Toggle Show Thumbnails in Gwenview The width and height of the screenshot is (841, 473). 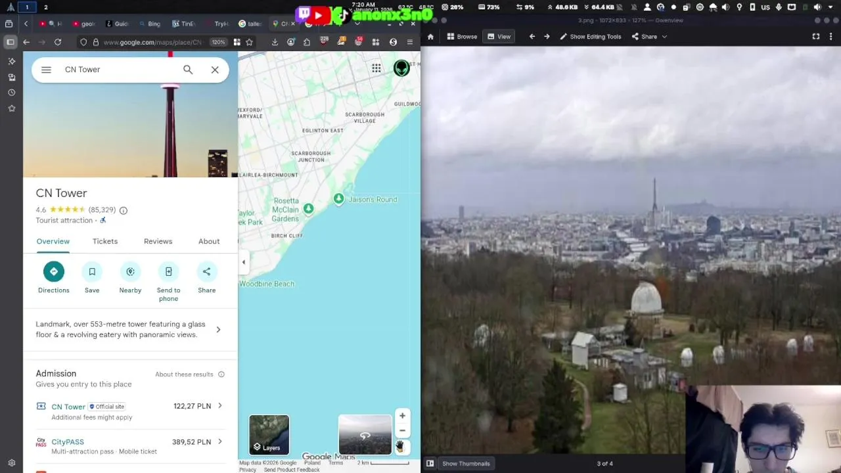[x=466, y=463]
